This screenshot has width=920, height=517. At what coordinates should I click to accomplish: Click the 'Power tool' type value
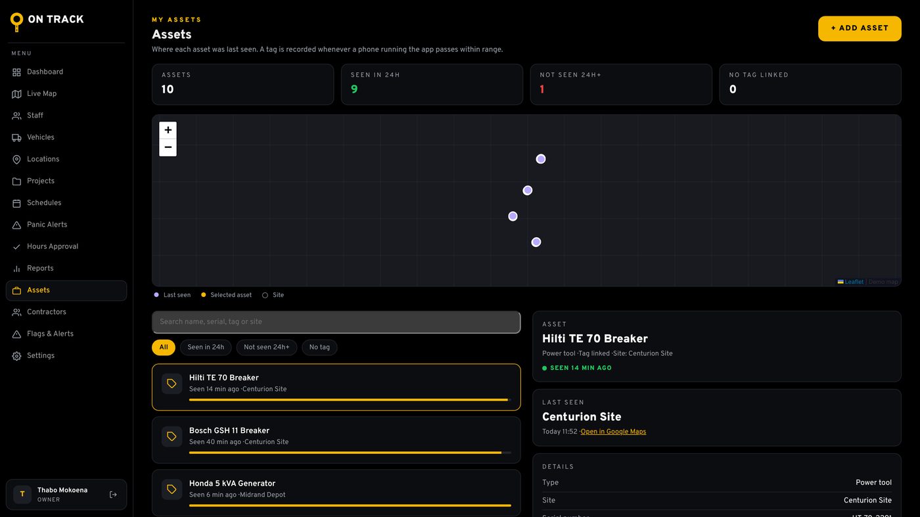[x=873, y=483]
